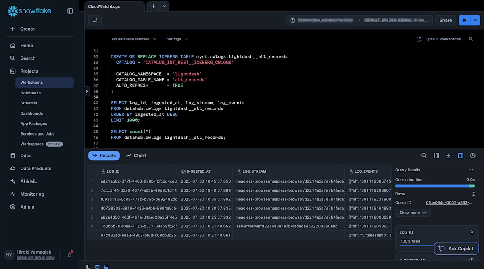Select Worksheets in the sidebar

pyautogui.click(x=44, y=82)
